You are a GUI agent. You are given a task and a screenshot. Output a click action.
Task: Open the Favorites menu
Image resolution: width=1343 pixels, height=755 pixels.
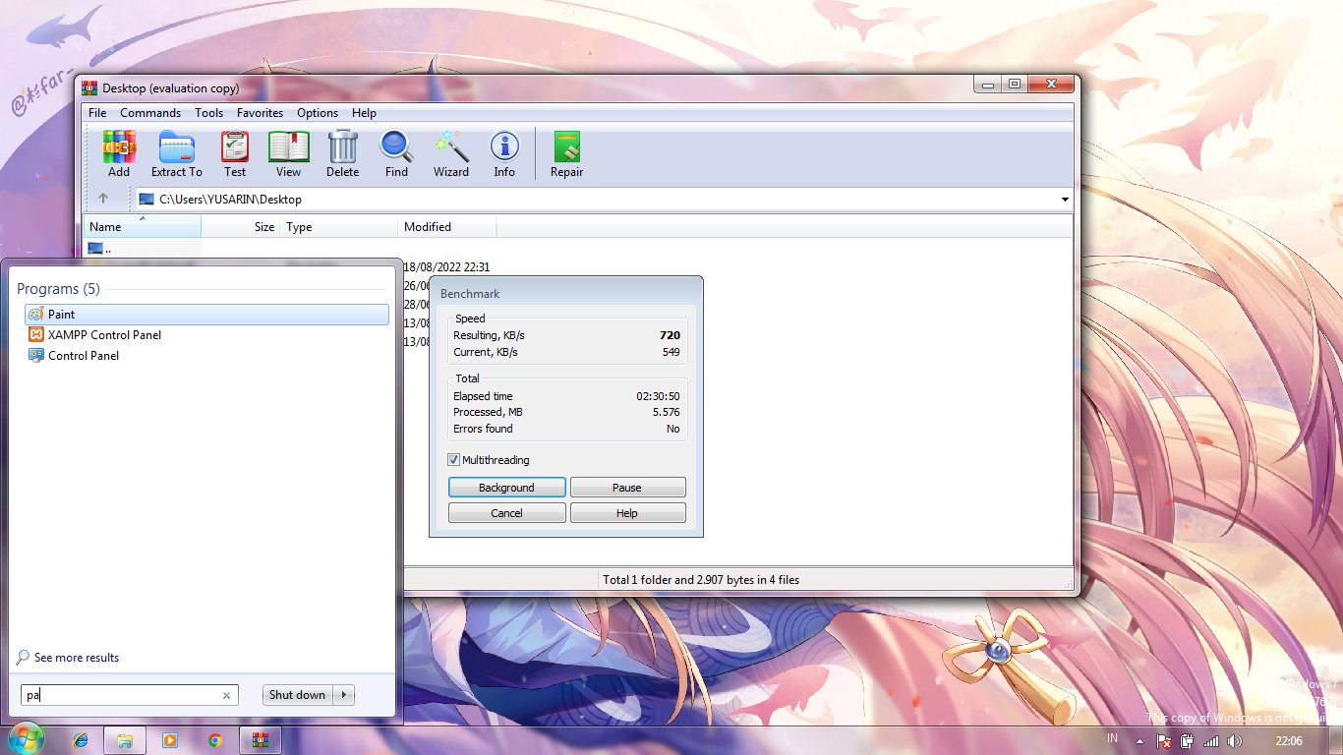260,113
